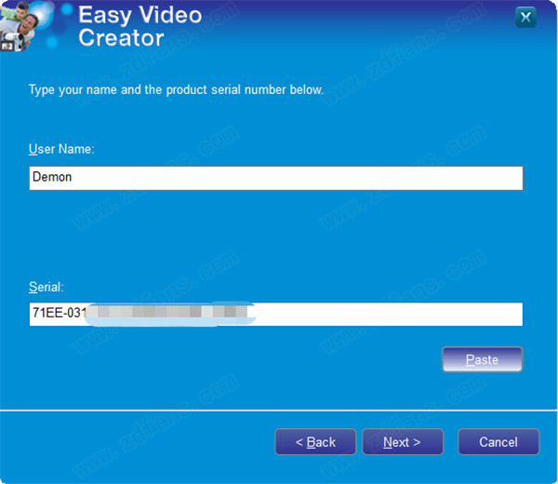
Task: Click the instruction text about serial number
Action: (176, 89)
